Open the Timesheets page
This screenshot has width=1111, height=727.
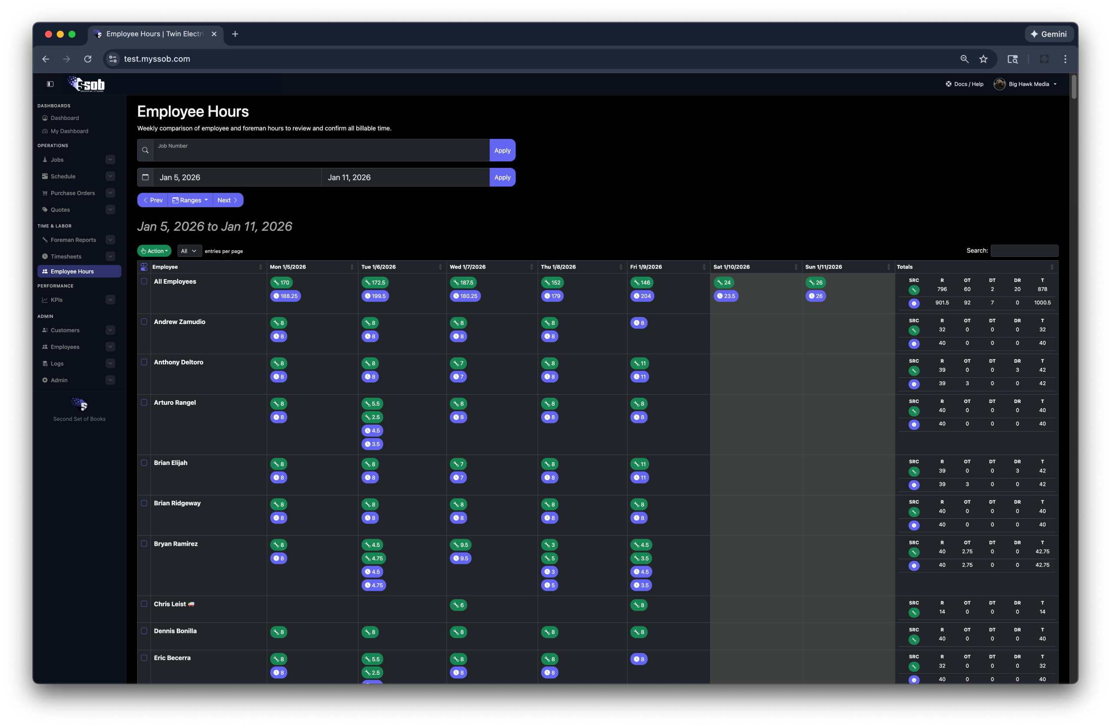click(66, 256)
